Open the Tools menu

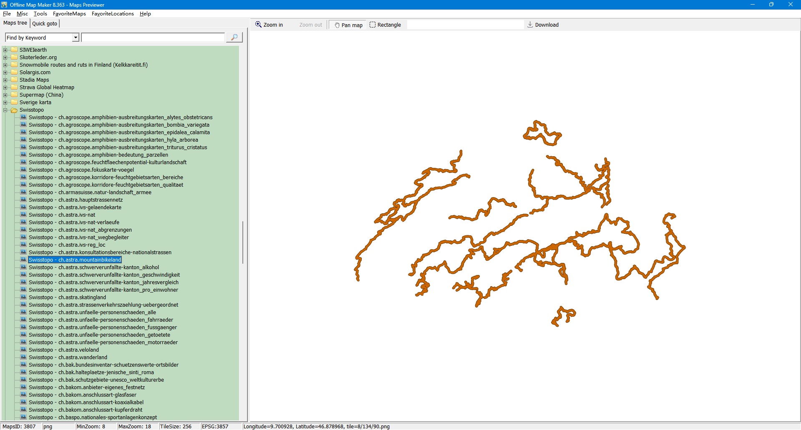pos(40,14)
